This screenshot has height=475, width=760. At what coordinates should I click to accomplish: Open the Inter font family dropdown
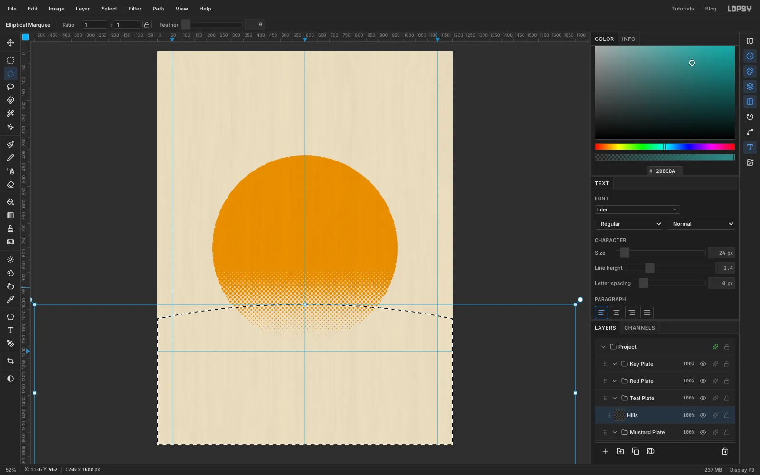coord(637,209)
